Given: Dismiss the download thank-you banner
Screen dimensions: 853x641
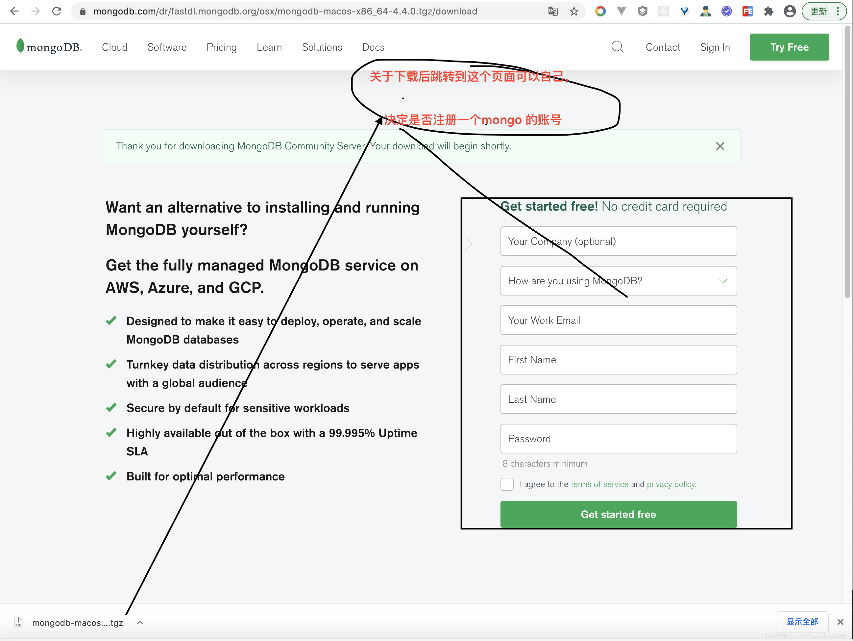Looking at the screenshot, I should 719,146.
